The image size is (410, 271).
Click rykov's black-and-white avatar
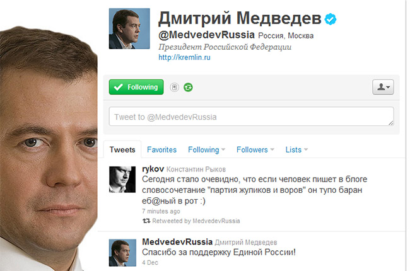(x=122, y=180)
